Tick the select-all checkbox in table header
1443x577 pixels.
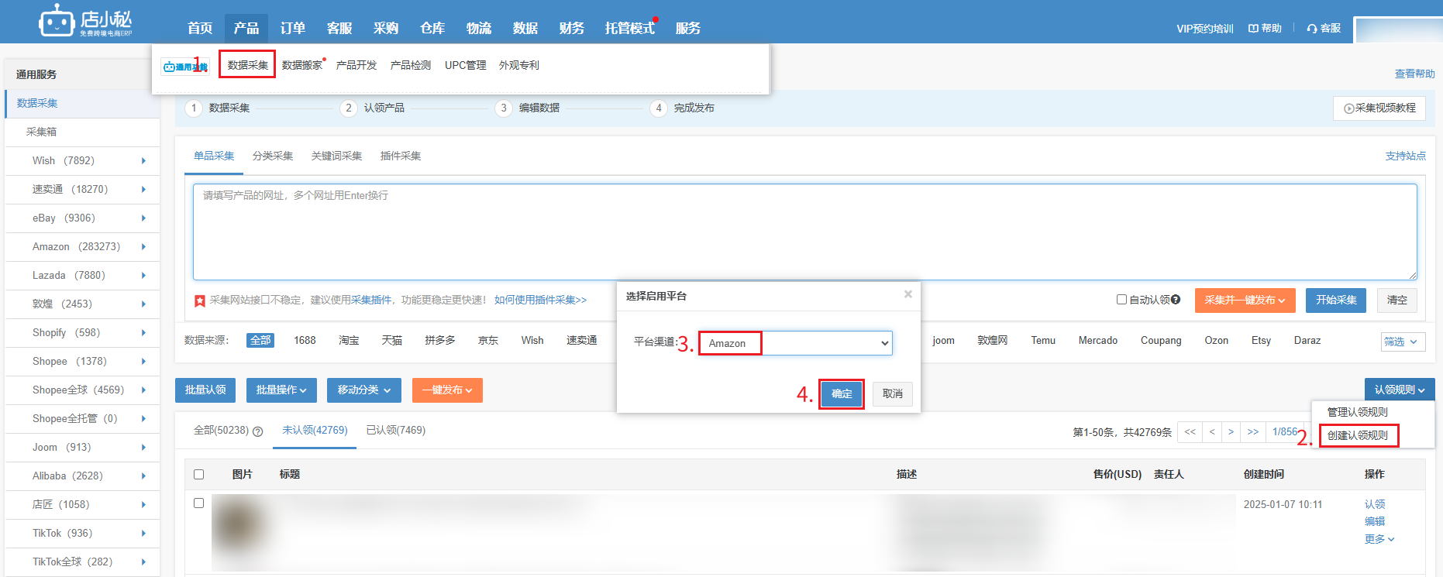pos(199,474)
